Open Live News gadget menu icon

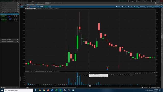18,5
